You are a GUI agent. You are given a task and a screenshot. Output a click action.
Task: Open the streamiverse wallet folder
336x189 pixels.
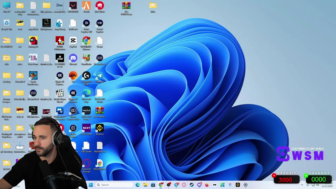[x=20, y=131]
